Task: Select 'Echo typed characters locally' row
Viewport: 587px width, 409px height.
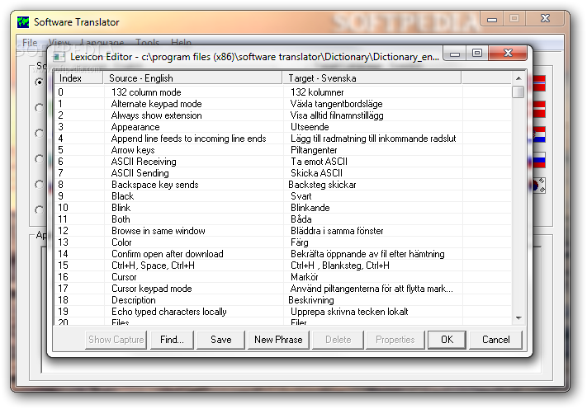Action: click(283, 312)
